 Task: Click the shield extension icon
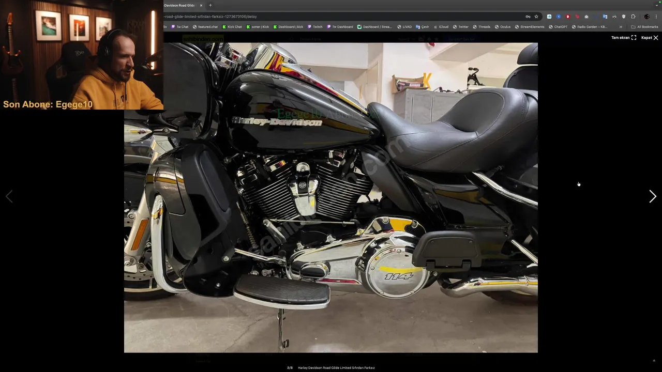click(624, 17)
